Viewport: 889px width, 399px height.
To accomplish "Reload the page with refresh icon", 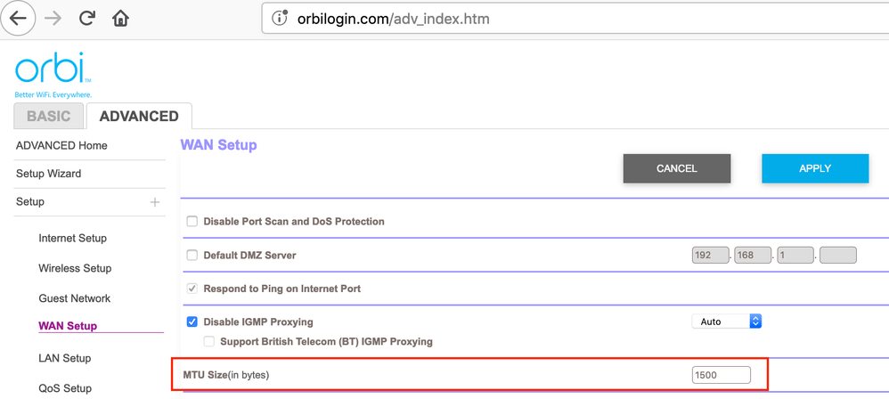I will pyautogui.click(x=87, y=19).
